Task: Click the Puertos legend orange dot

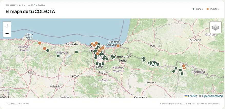Action: pyautogui.click(x=208, y=9)
